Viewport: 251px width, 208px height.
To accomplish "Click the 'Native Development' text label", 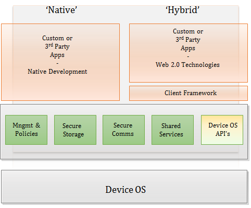I will tap(57, 72).
